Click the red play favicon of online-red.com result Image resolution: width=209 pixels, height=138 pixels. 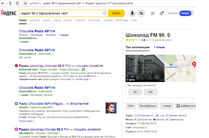click(x=16, y=66)
